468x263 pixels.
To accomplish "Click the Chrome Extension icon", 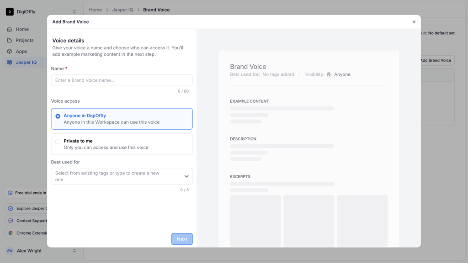I will (x=10, y=232).
